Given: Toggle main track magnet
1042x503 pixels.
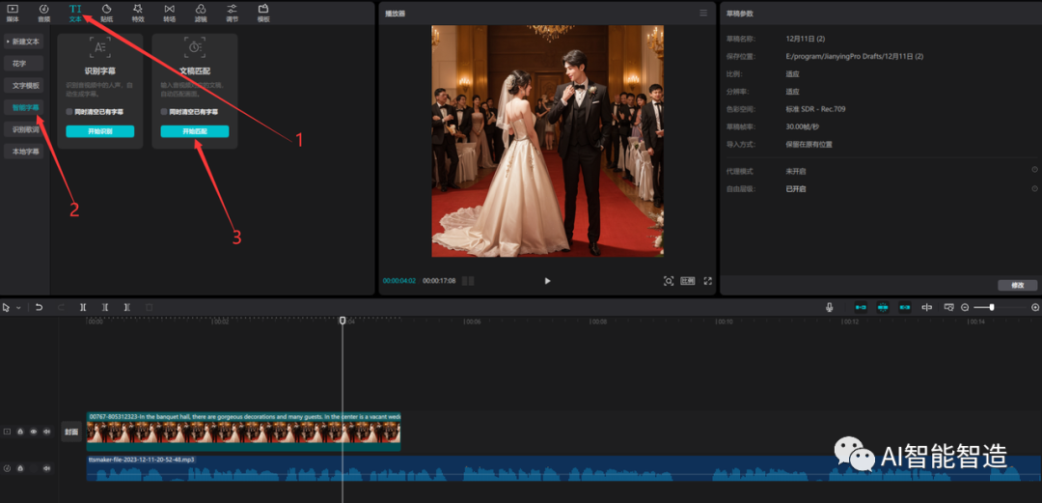Looking at the screenshot, I should (861, 307).
